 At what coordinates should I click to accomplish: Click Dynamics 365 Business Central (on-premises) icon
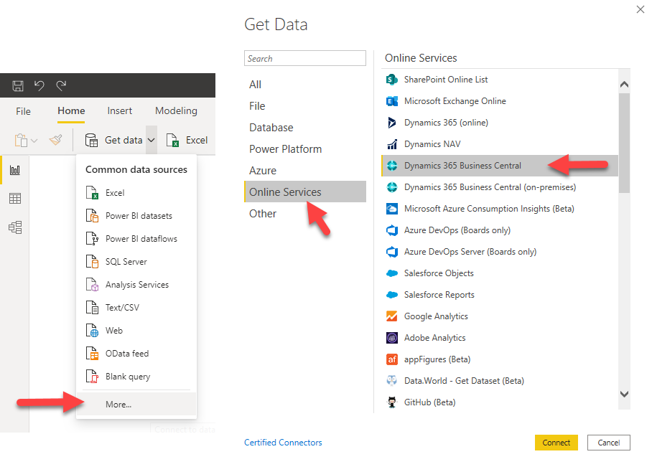pos(391,187)
